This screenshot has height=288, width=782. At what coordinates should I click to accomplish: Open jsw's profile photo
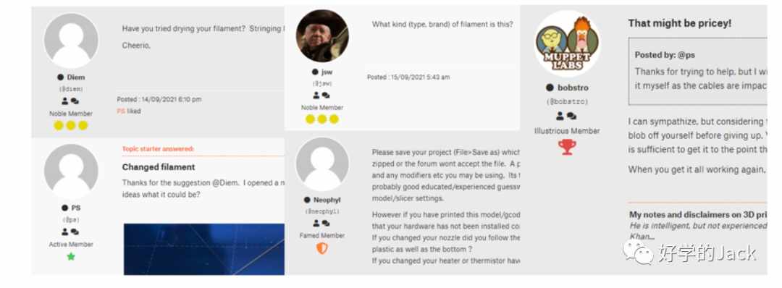[321, 36]
